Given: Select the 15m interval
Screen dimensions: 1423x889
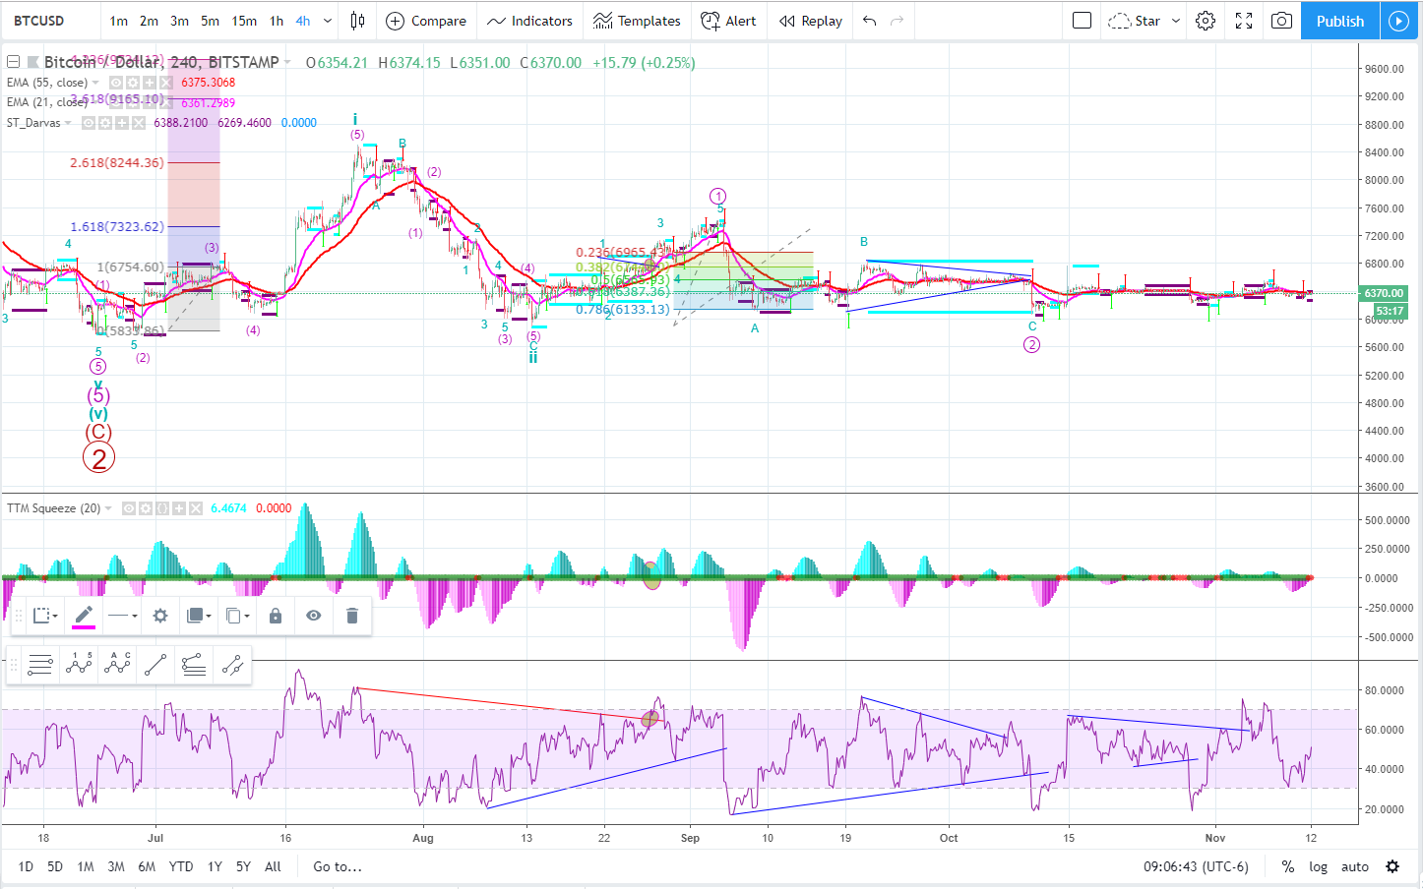Looking at the screenshot, I should pyautogui.click(x=244, y=21).
